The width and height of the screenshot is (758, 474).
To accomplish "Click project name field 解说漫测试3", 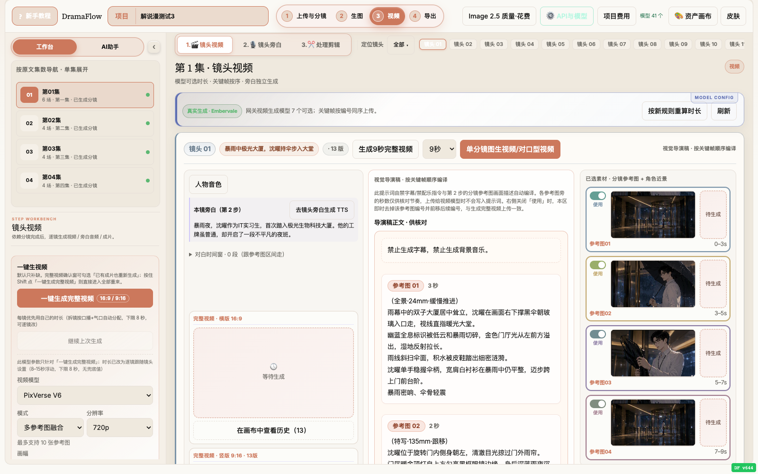I will pyautogui.click(x=201, y=16).
